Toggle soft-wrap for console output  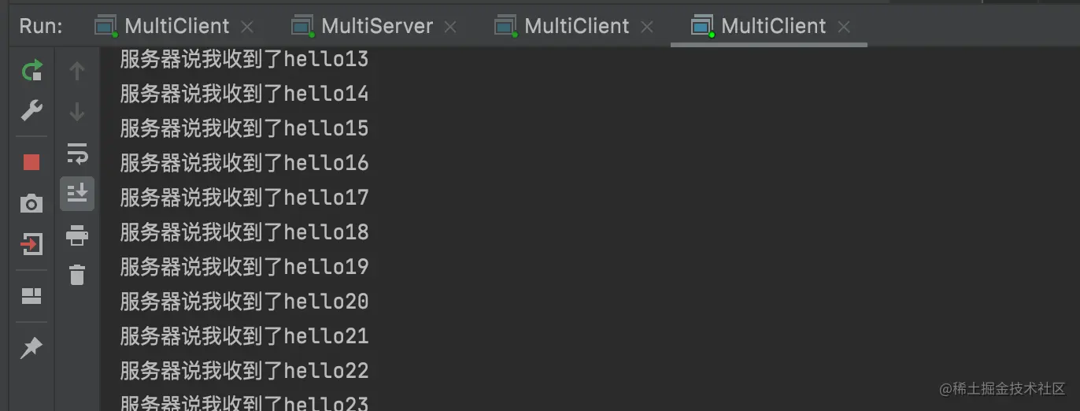point(77,153)
